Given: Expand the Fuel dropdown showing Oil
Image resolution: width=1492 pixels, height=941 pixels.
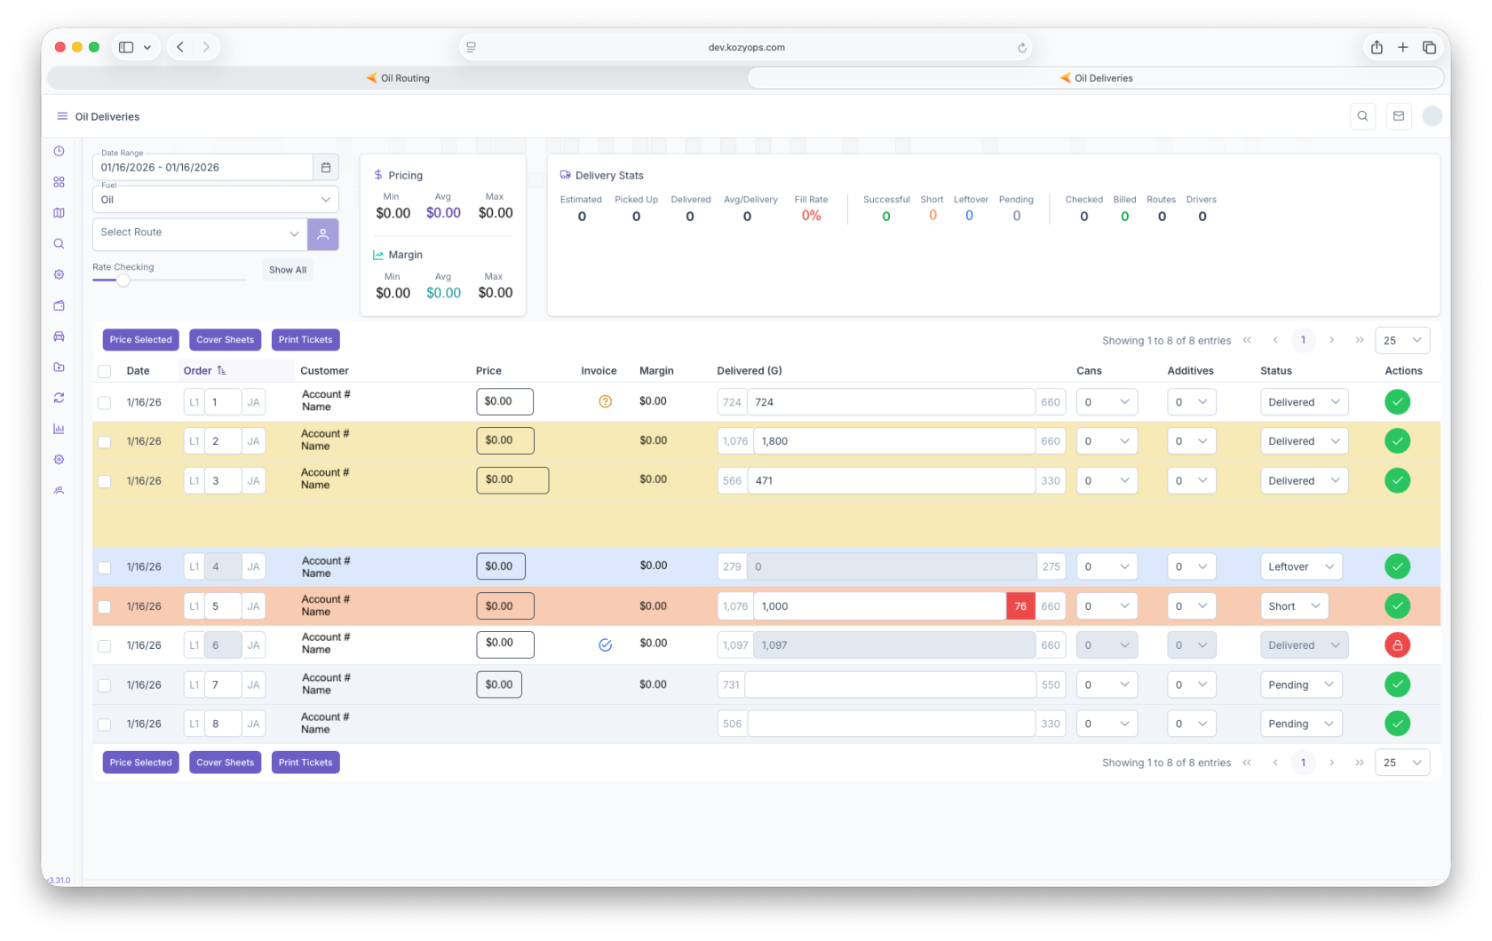Looking at the screenshot, I should [x=216, y=200].
